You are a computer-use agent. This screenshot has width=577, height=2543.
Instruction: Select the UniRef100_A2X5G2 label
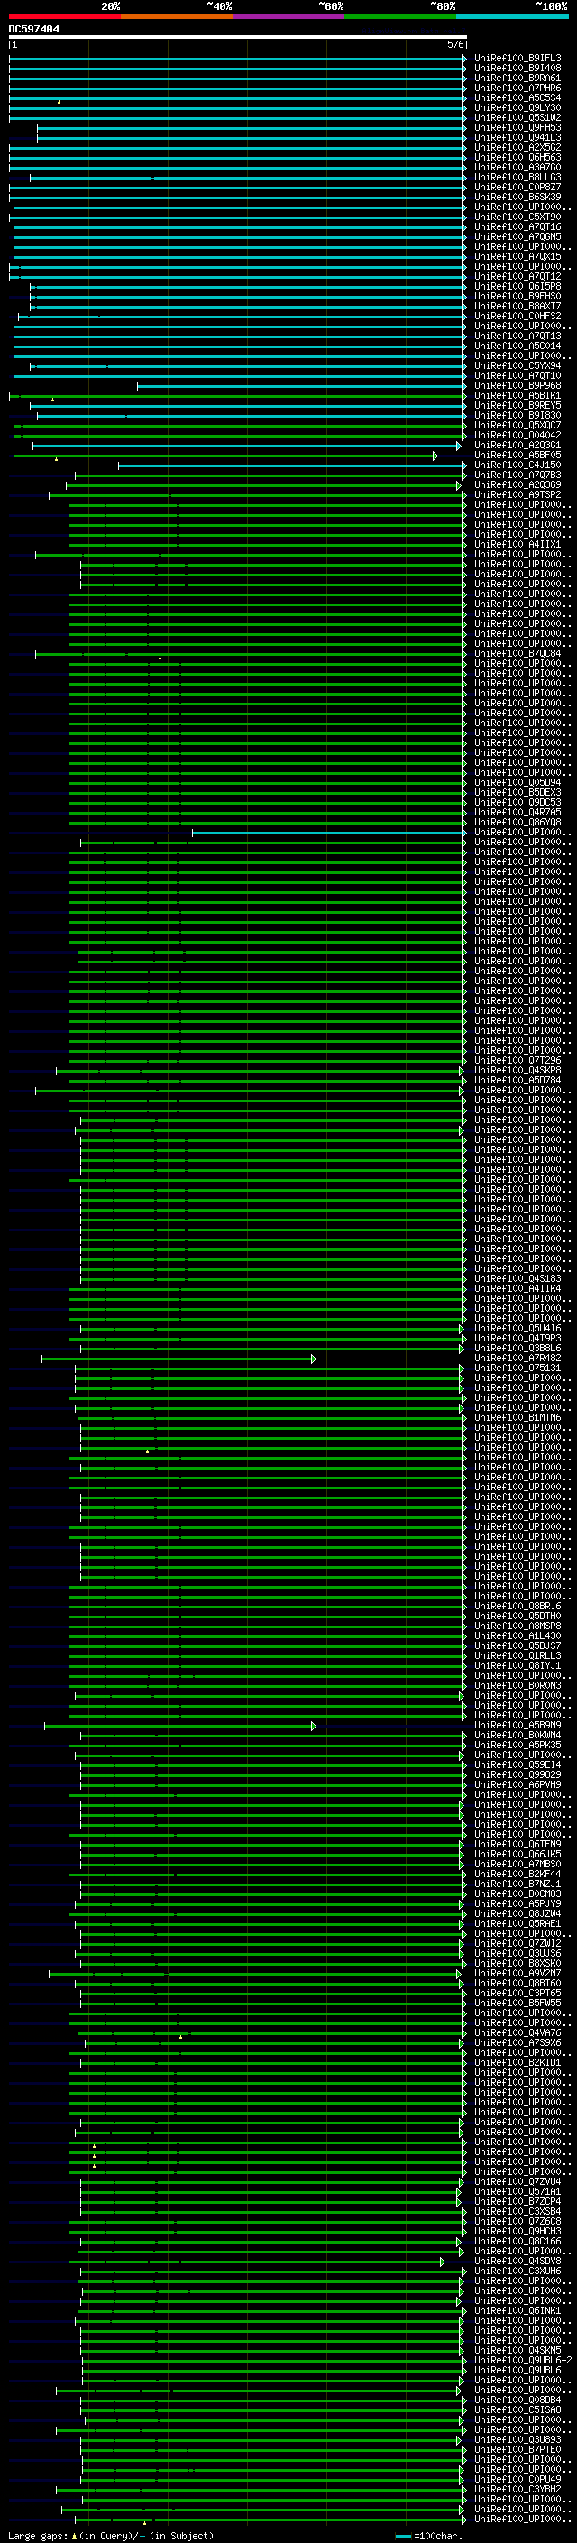[x=517, y=147]
